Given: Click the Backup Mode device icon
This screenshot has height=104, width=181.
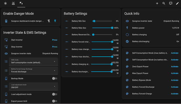Looking at the screenshot, I should click(x=6, y=79).
